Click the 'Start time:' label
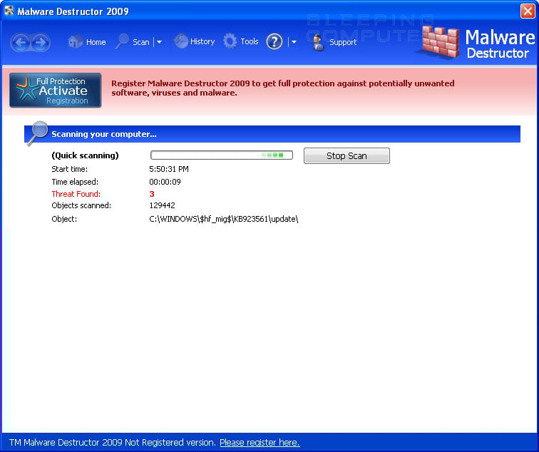The width and height of the screenshot is (539, 452). pos(69,169)
